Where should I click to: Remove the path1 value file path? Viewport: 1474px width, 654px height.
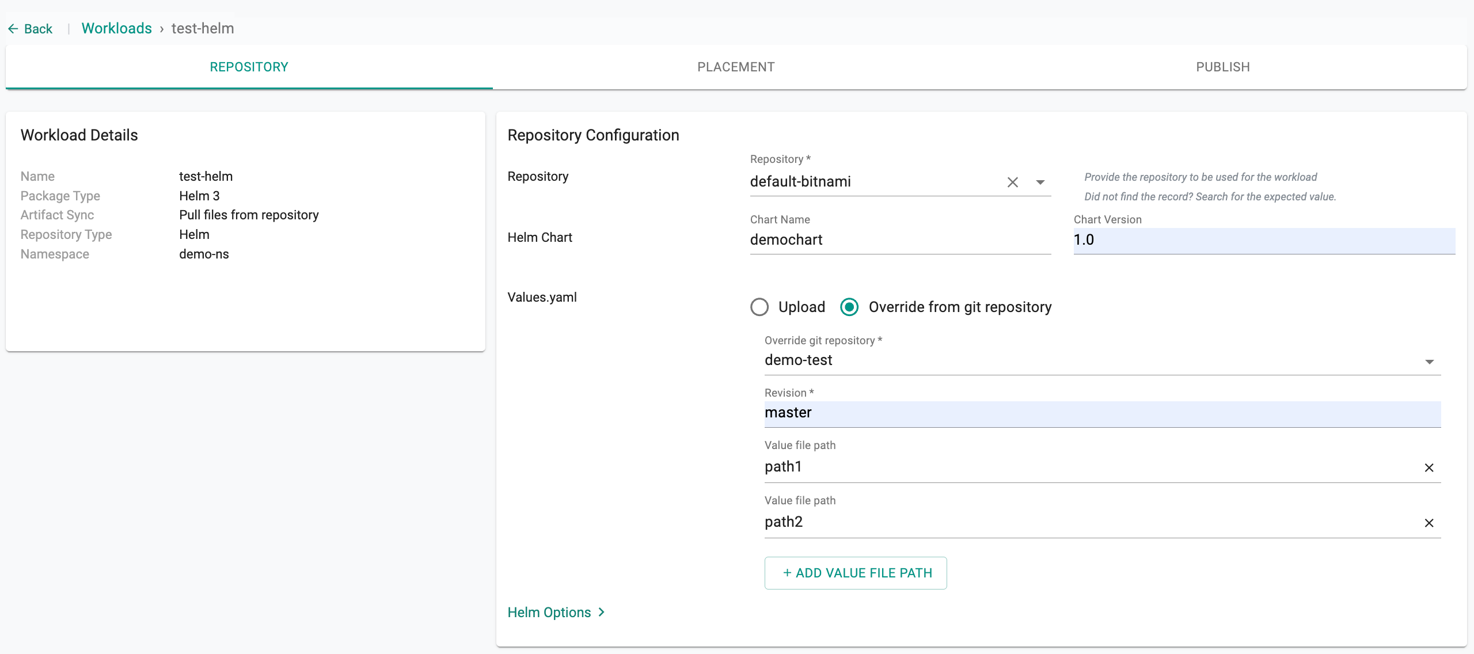1429,467
